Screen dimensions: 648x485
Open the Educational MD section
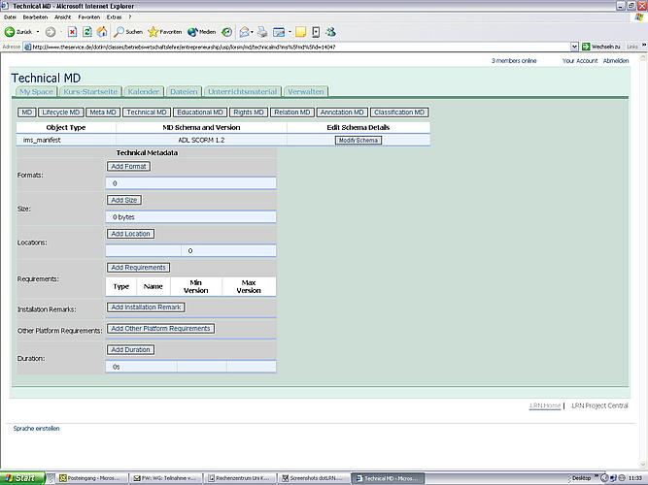click(x=200, y=113)
